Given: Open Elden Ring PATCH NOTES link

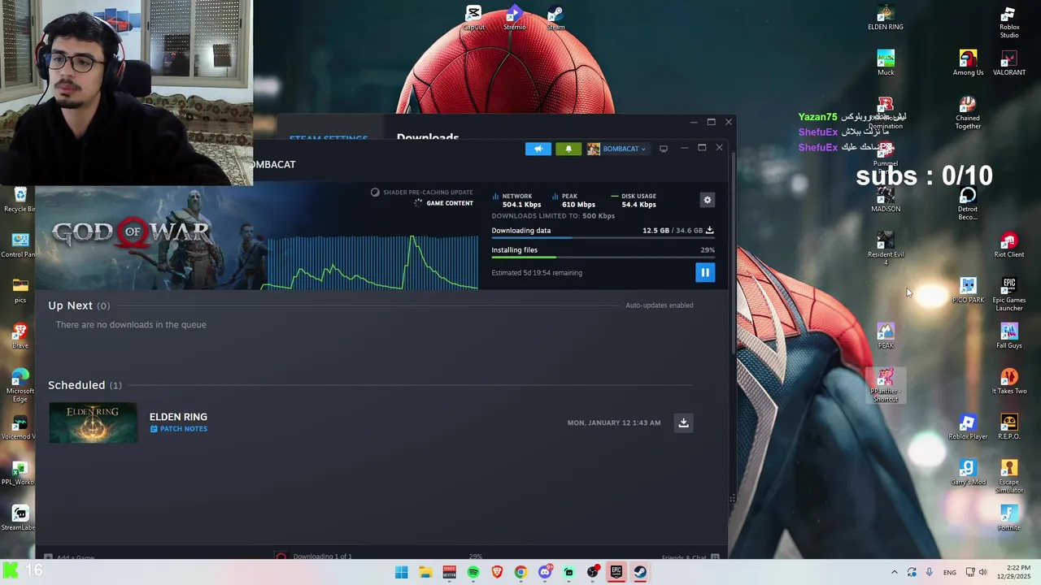Looking at the screenshot, I should click(x=178, y=429).
